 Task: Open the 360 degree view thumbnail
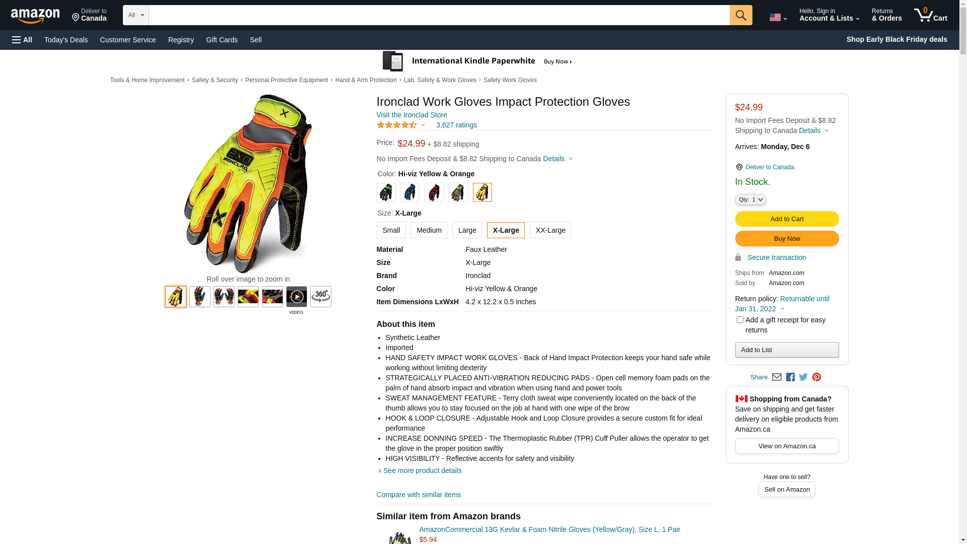(321, 297)
